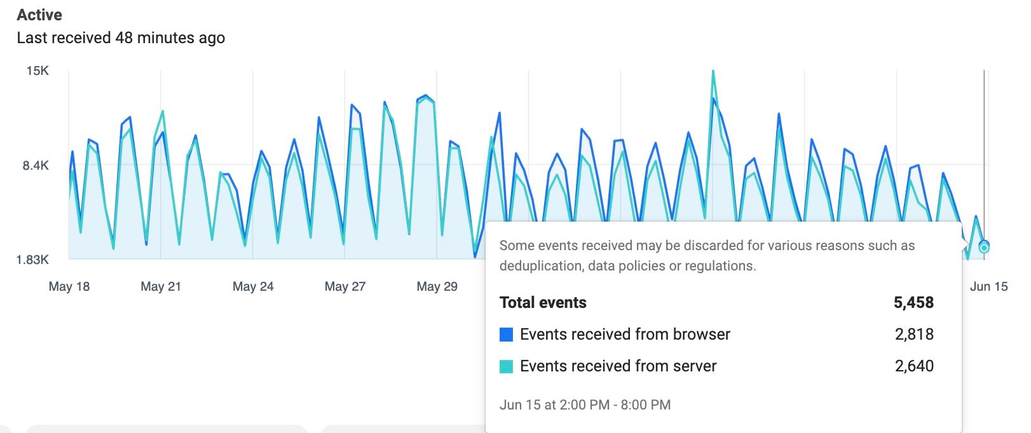Click the total events value 5,458
Viewport: 1031px width, 433px height.
click(913, 303)
